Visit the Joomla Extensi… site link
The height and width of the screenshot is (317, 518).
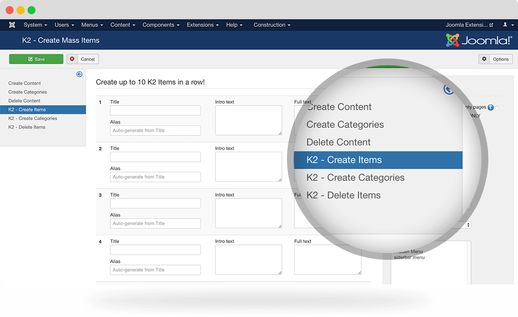(469, 25)
